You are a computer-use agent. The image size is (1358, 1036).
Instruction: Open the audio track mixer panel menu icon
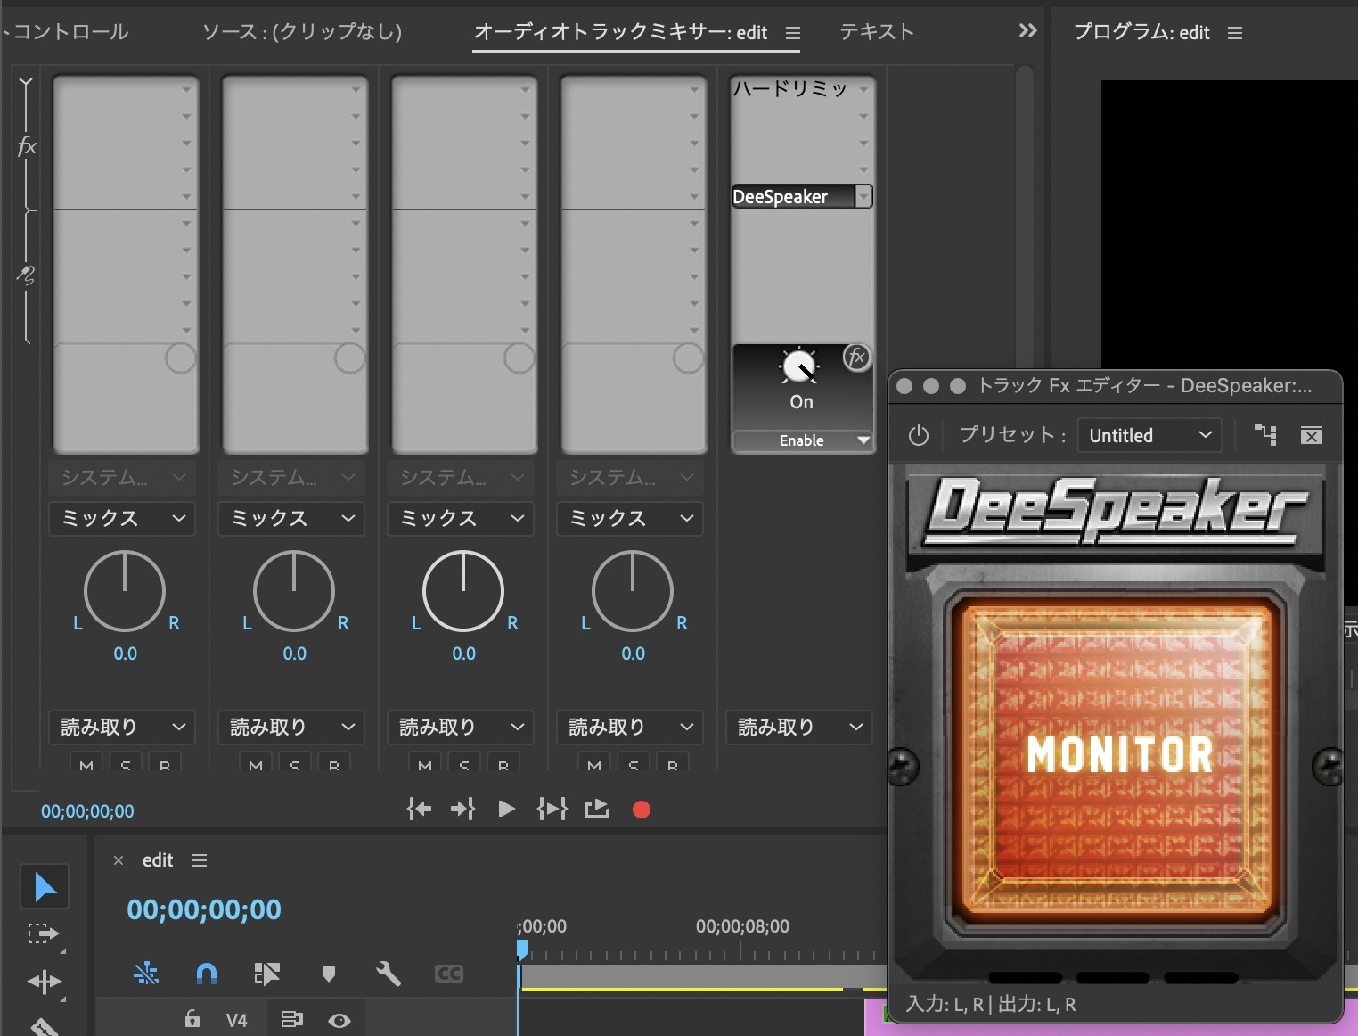point(793,33)
